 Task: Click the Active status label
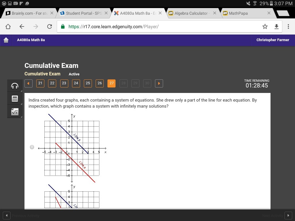pyautogui.click(x=74, y=74)
